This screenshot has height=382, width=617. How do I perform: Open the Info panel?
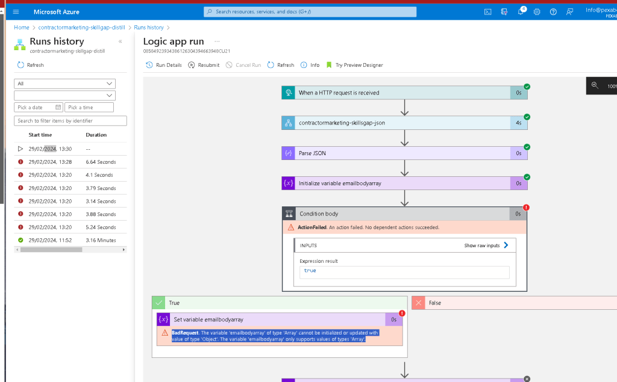pyautogui.click(x=310, y=65)
